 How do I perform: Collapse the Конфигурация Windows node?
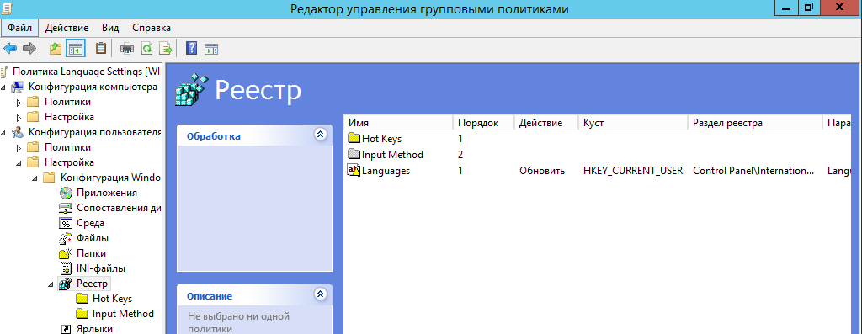[x=35, y=178]
